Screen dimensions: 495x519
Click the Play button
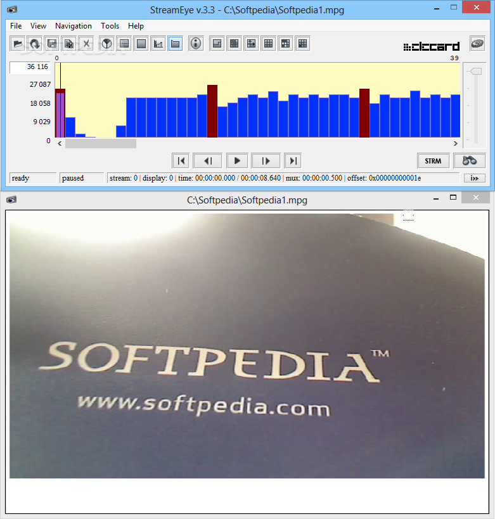[237, 161]
